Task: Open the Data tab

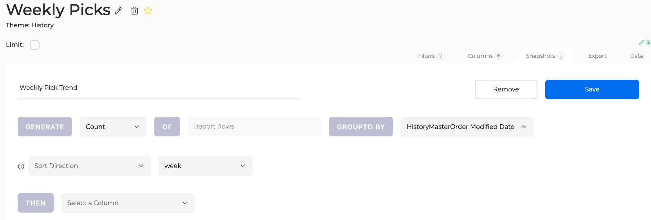Action: click(637, 56)
